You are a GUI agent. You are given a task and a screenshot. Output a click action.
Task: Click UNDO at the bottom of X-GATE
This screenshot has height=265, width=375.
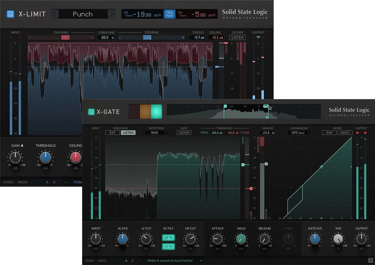pyautogui.click(x=90, y=260)
